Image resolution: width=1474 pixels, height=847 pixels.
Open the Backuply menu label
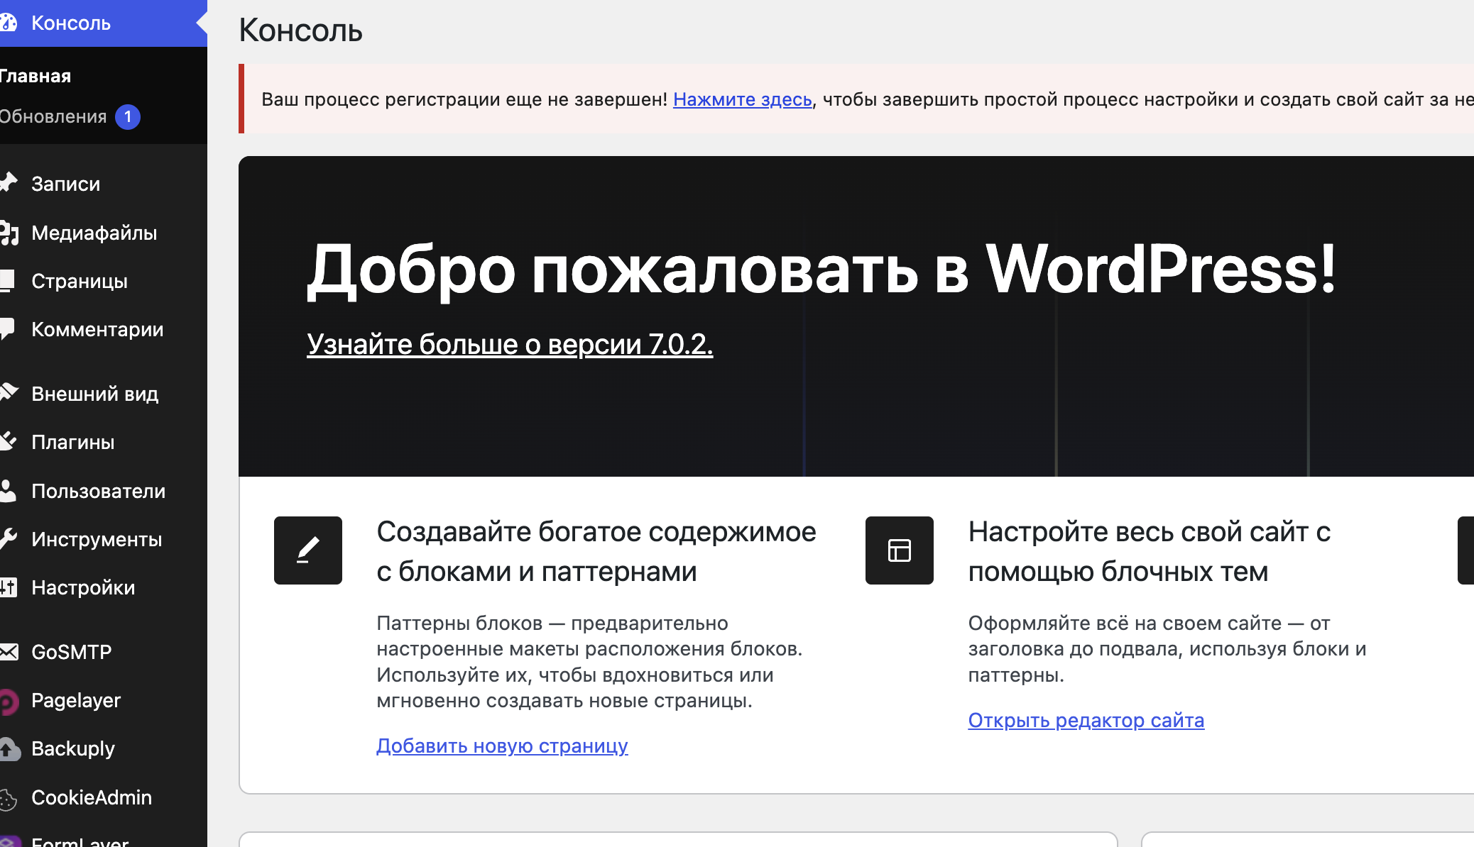(73, 748)
